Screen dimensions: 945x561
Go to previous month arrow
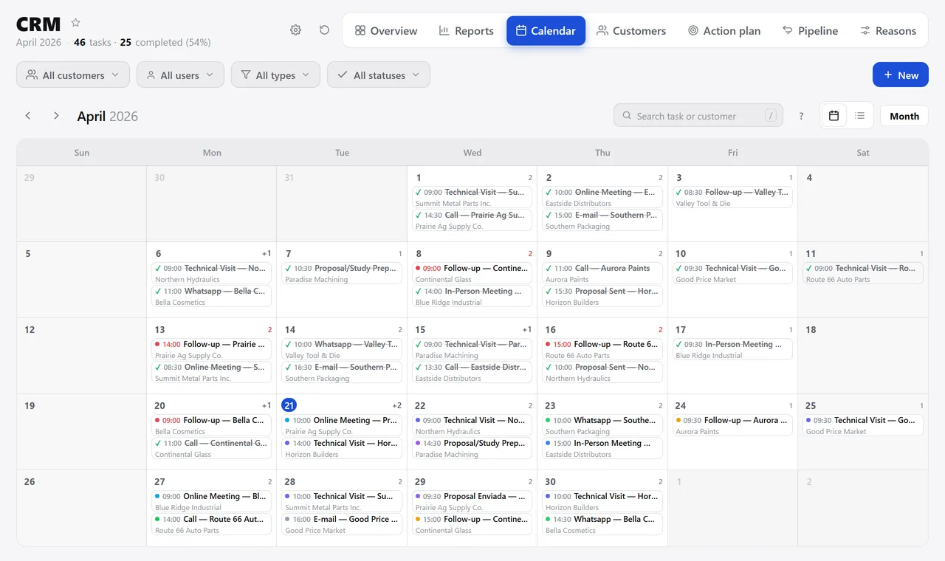coord(28,116)
